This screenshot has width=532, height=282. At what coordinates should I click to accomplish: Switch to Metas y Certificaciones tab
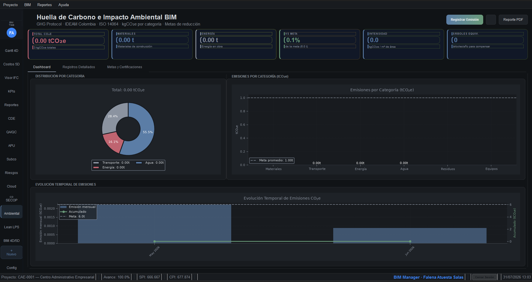[124, 67]
